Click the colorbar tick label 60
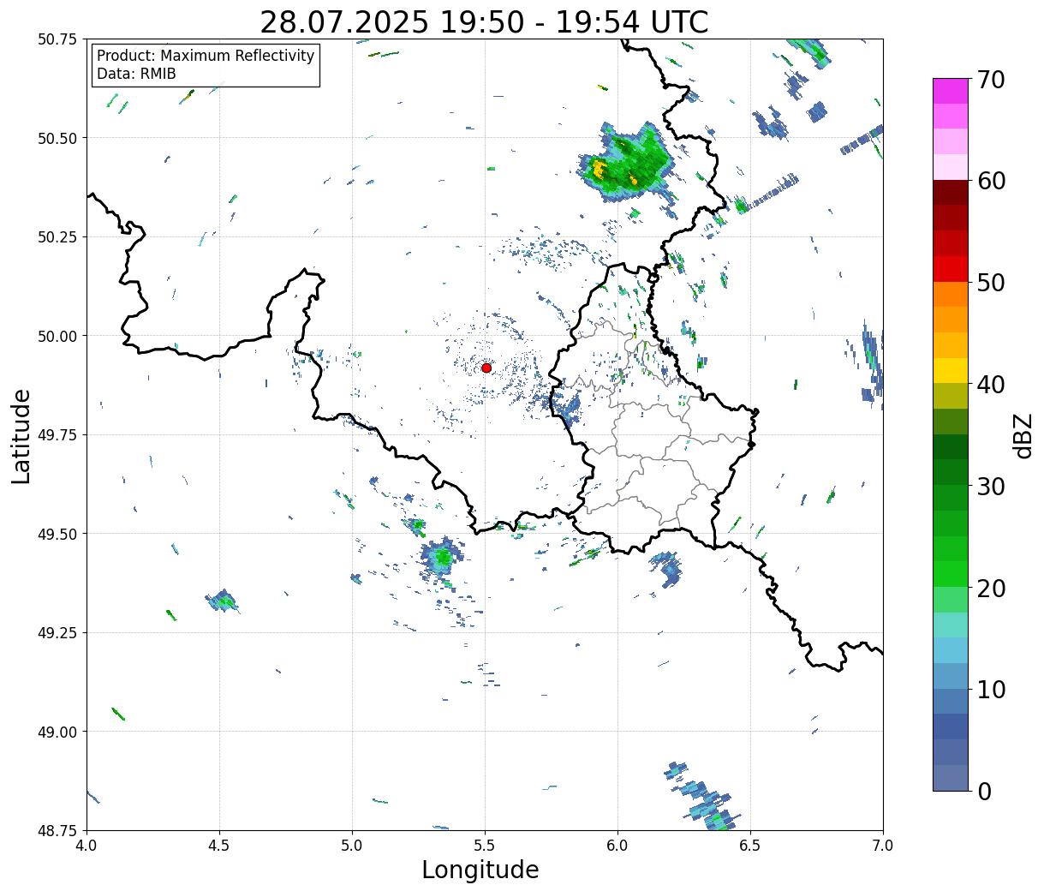This screenshot has width=1044, height=891. coord(990,181)
